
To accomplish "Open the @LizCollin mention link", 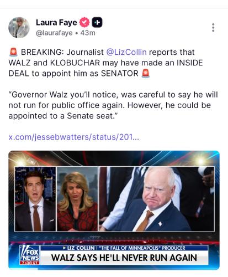I will tap(126, 52).
